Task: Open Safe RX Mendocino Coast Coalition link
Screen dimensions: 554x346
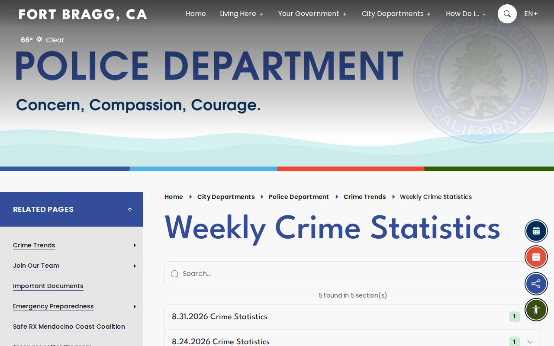Action: pos(69,327)
